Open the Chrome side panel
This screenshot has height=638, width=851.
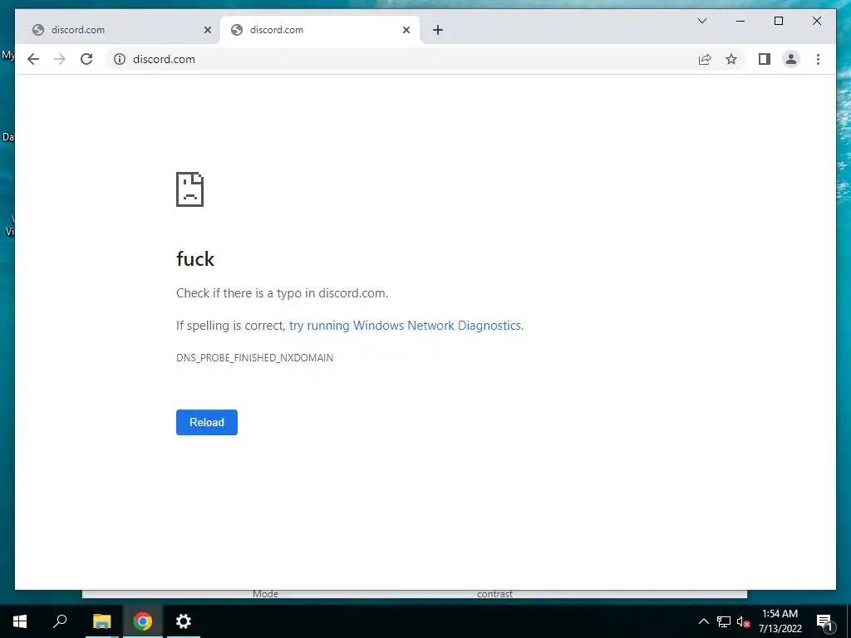[x=765, y=59]
